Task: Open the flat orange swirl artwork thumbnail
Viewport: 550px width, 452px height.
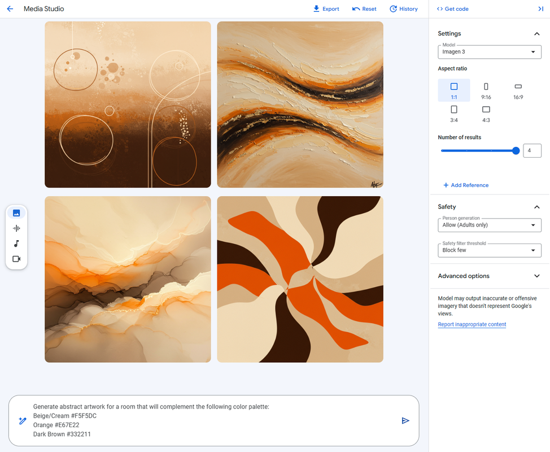Action: tap(300, 279)
